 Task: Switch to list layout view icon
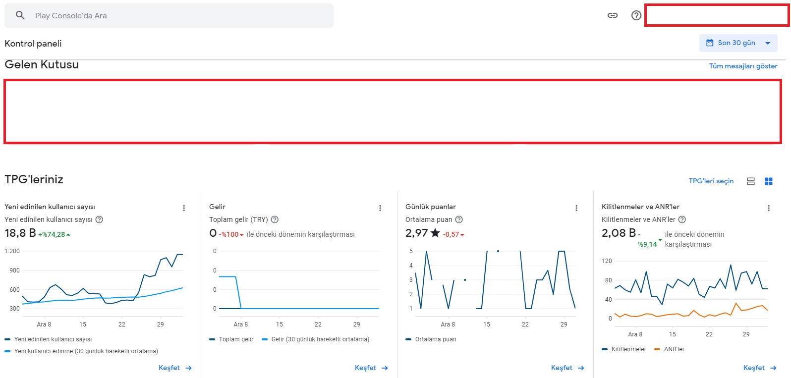tap(751, 181)
